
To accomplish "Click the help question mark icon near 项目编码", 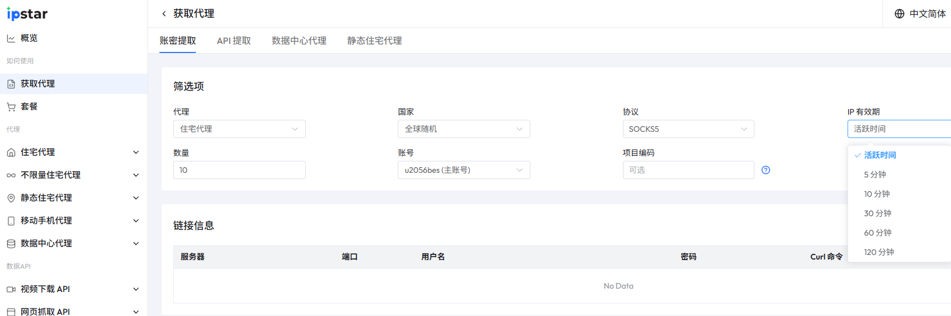I will [766, 170].
